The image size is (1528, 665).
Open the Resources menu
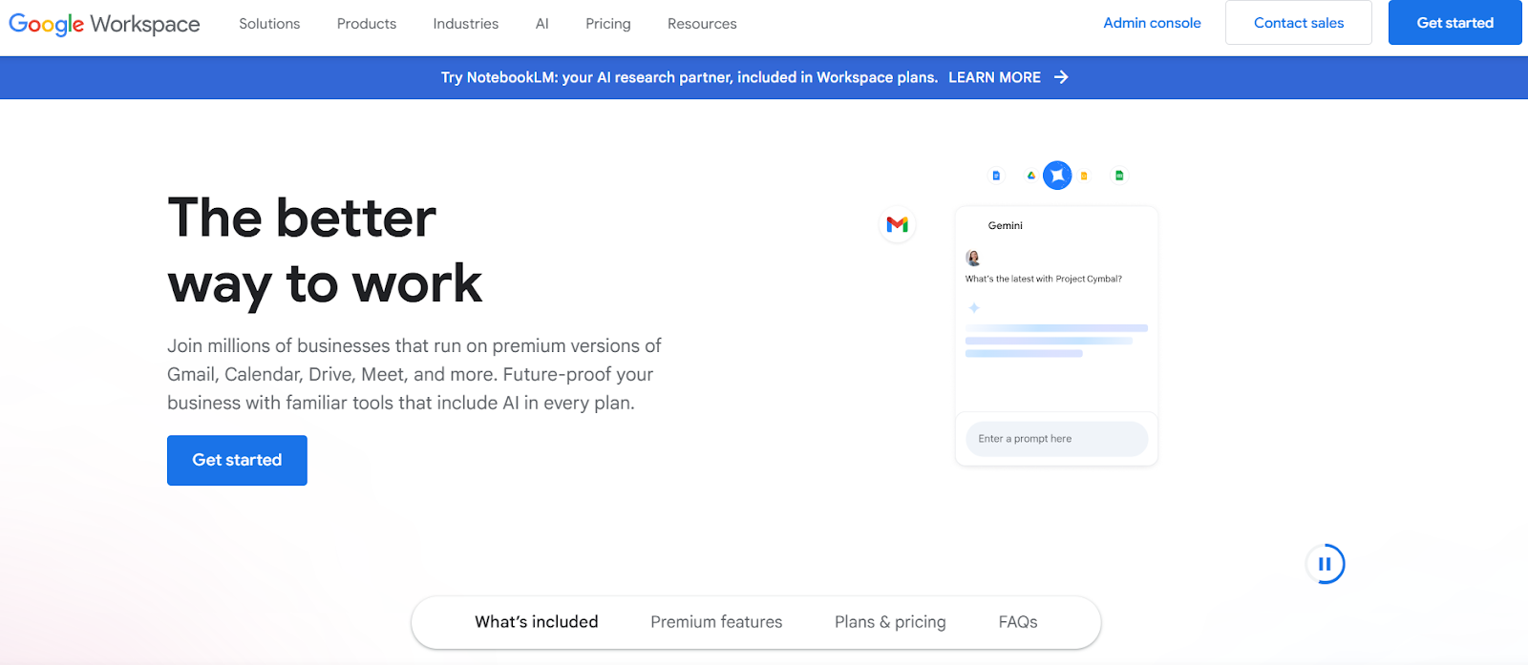coord(702,24)
